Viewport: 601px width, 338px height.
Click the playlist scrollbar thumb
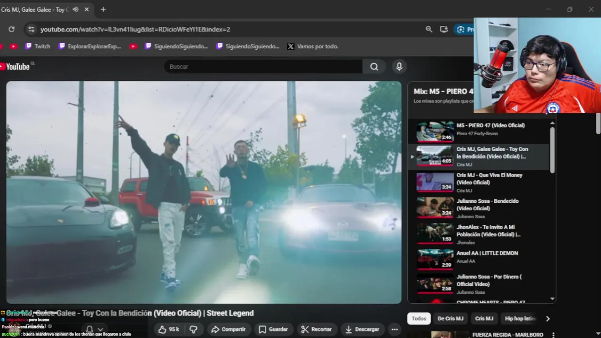point(552,150)
